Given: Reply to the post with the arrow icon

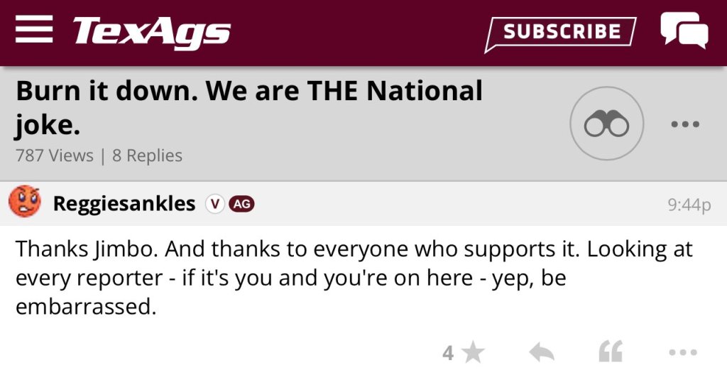Looking at the screenshot, I should (541, 352).
